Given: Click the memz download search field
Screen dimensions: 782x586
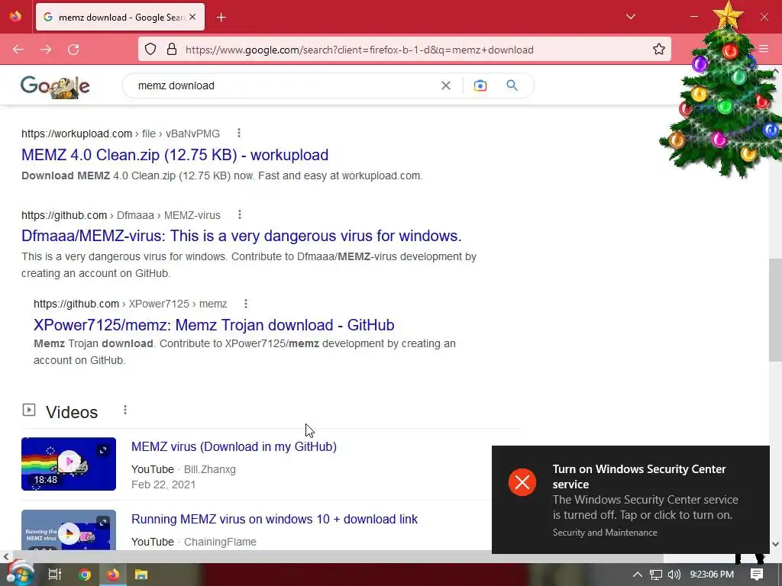Looking at the screenshot, I should coord(284,85).
